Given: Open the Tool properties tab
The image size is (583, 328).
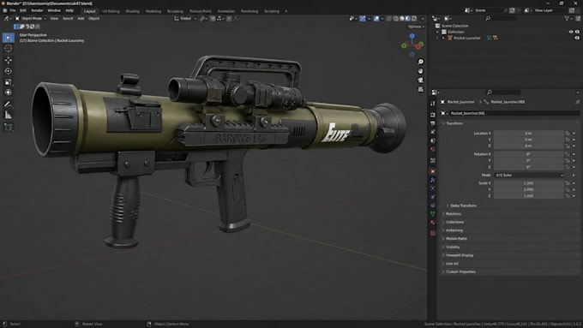Looking at the screenshot, I should click(x=433, y=104).
